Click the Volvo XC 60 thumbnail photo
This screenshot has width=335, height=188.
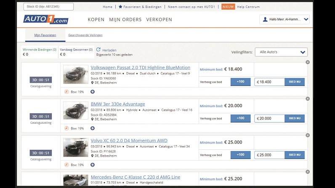click(x=76, y=147)
